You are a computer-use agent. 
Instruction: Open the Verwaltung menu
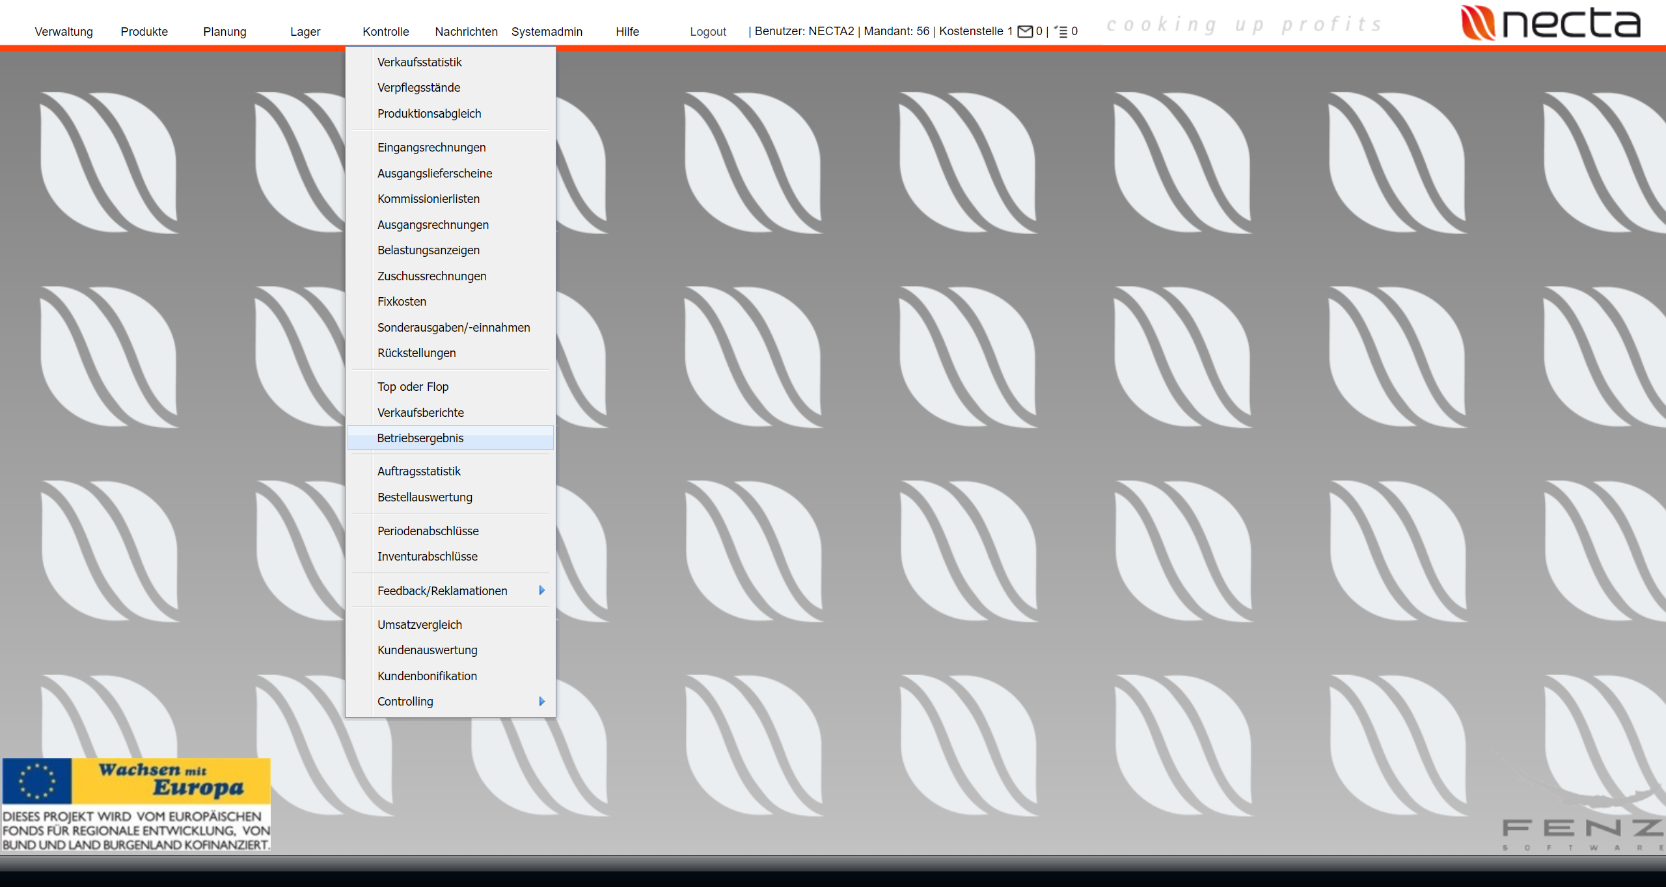point(64,31)
